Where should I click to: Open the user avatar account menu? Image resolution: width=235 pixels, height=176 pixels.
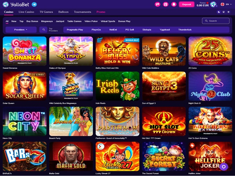[213, 4]
